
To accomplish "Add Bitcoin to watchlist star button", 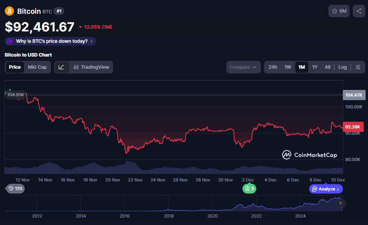I will tap(339, 11).
